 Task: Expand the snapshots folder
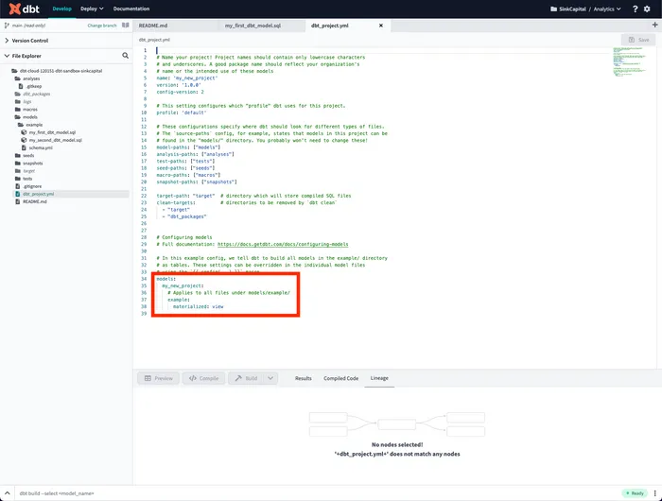[x=28, y=164]
